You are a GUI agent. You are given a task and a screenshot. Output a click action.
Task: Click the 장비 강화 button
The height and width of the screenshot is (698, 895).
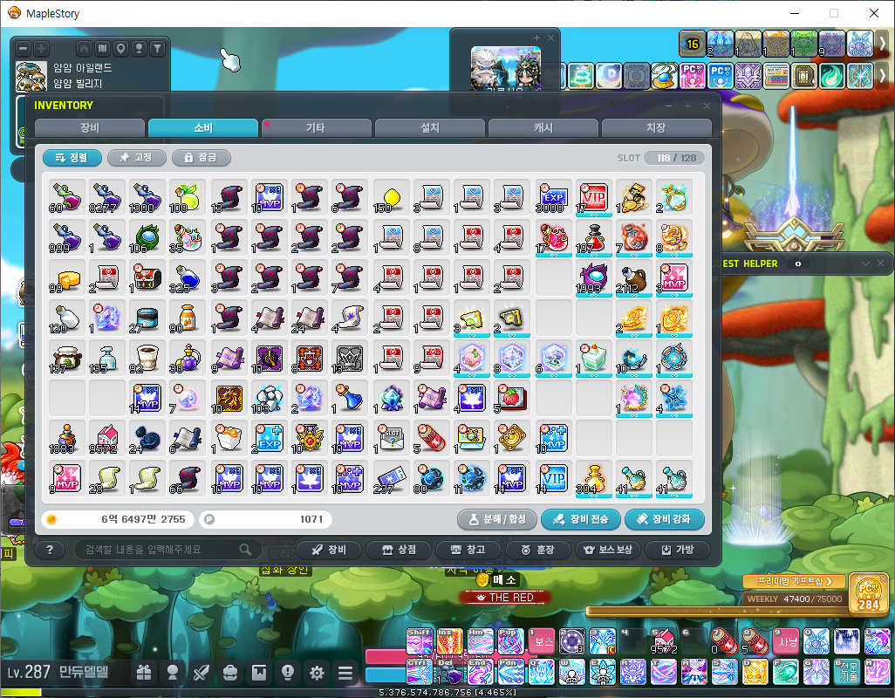[665, 519]
